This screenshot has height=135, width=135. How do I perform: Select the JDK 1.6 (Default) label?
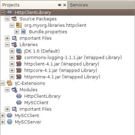[x=42, y=51]
